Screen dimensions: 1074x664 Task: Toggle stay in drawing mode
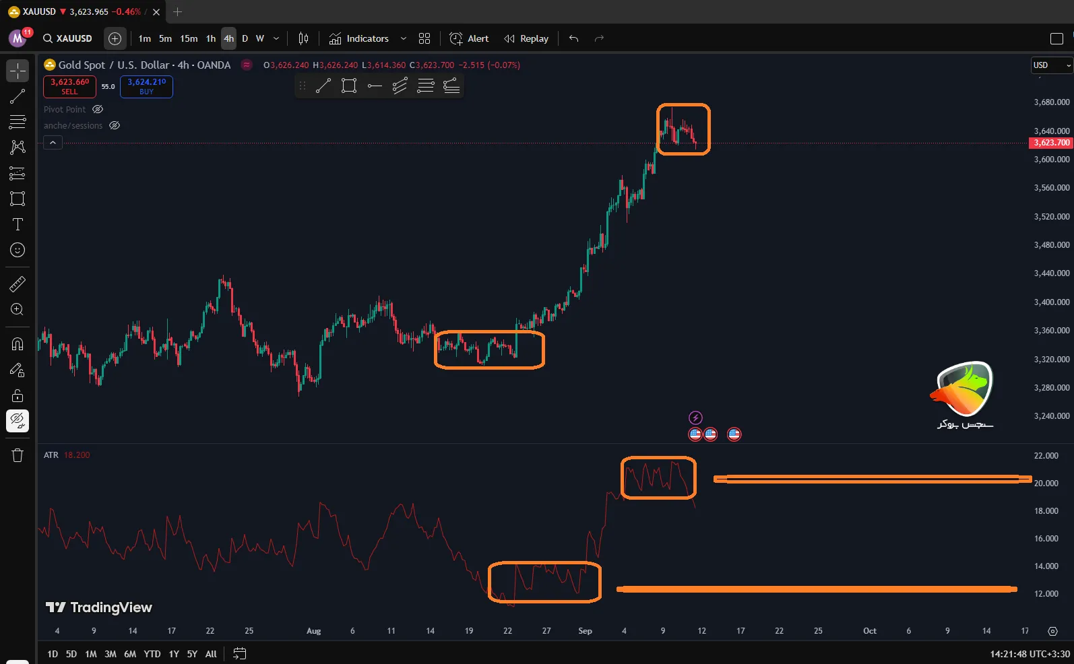[x=18, y=370]
